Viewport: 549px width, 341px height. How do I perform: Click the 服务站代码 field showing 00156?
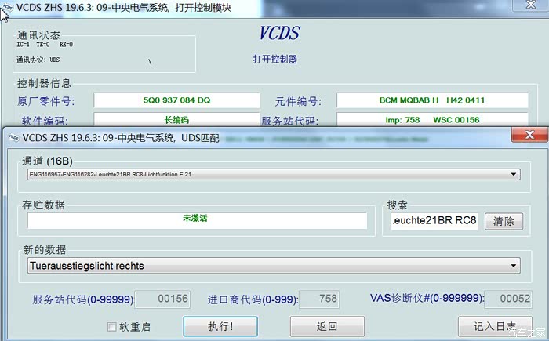(163, 299)
